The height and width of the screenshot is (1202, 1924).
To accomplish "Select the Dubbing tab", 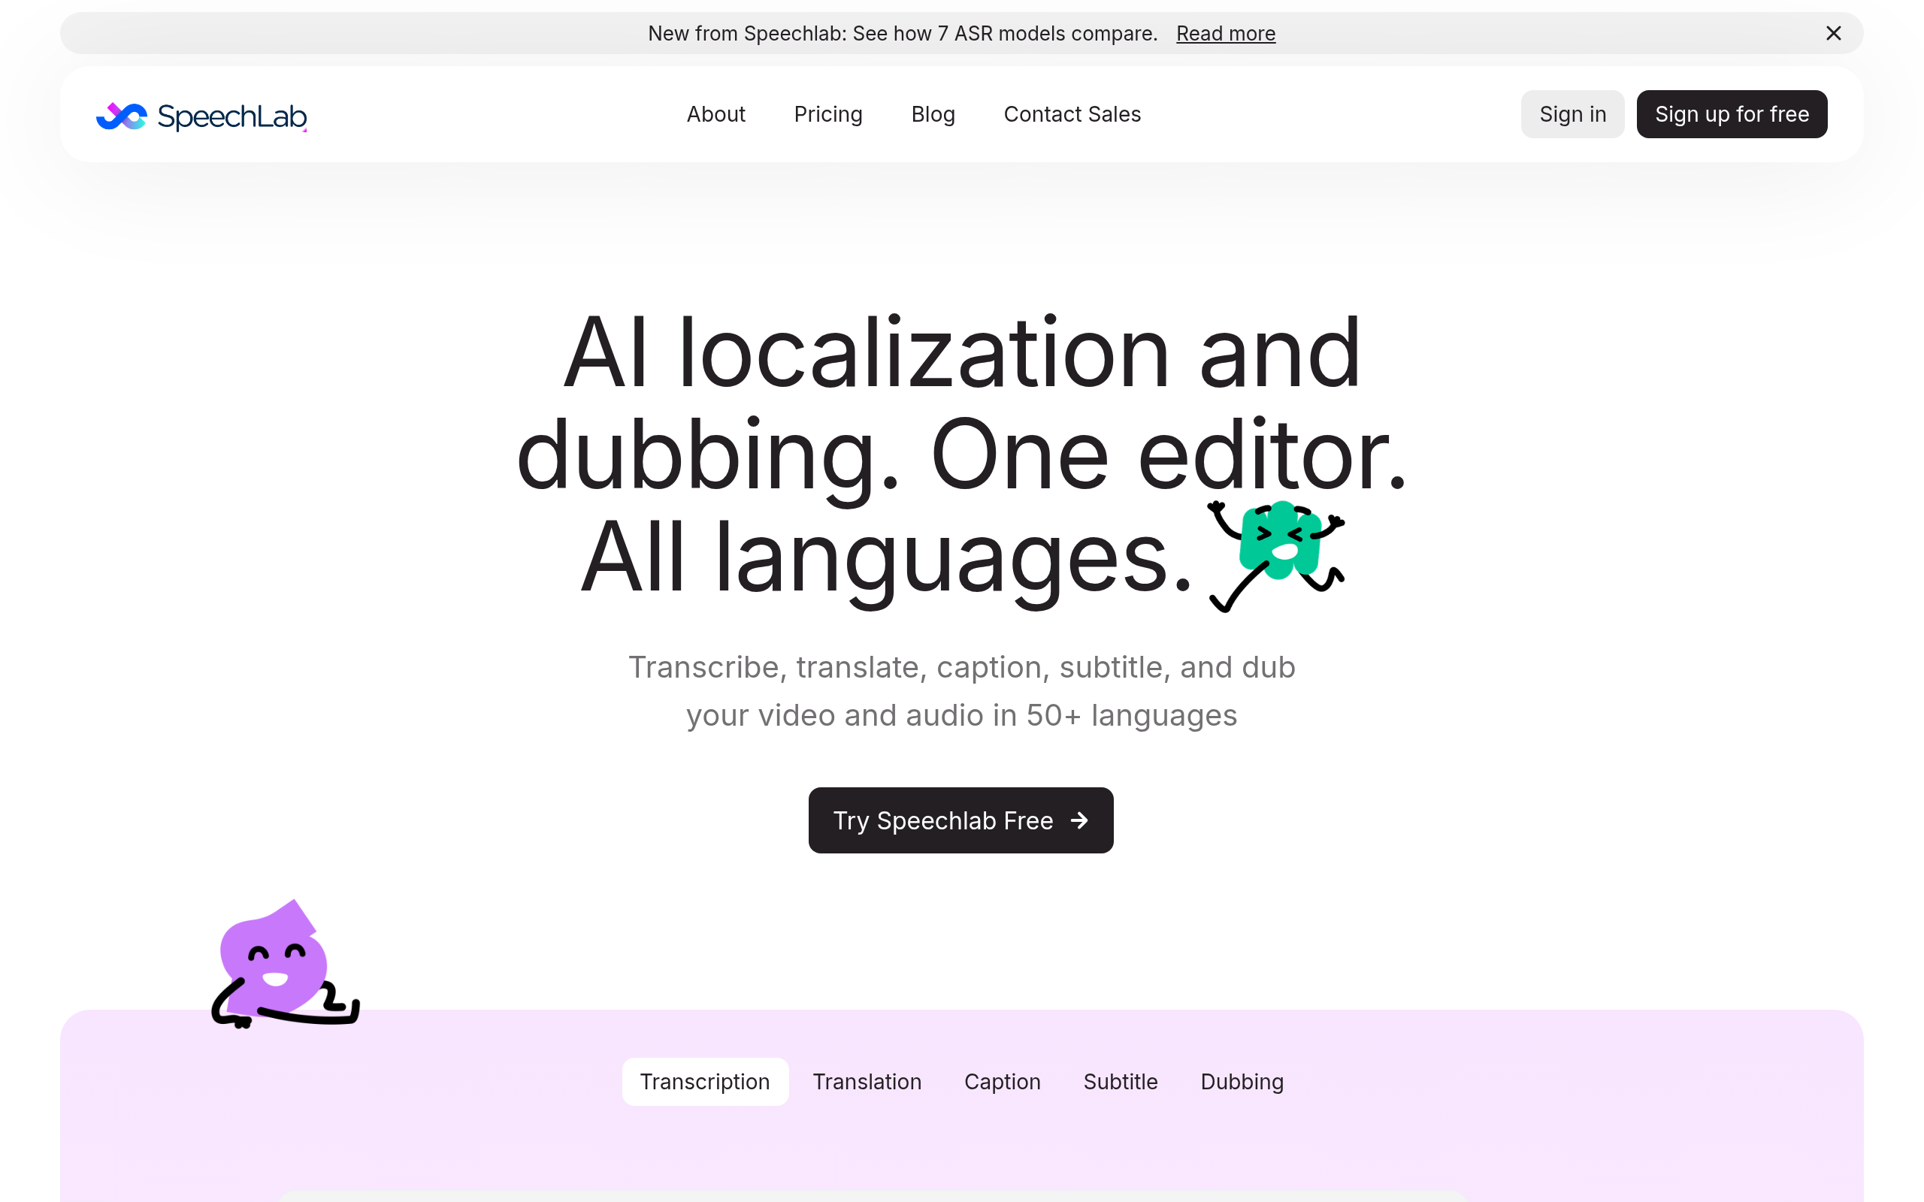I will [x=1242, y=1082].
